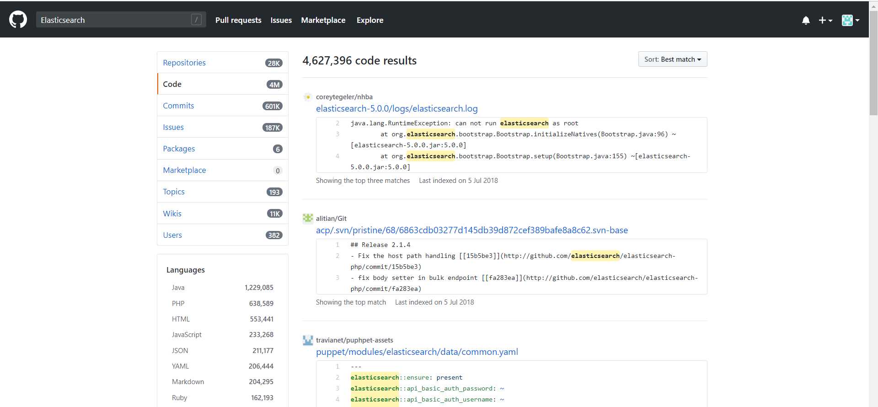
Task: Click the 28K Repositories count badge
Action: coord(273,63)
